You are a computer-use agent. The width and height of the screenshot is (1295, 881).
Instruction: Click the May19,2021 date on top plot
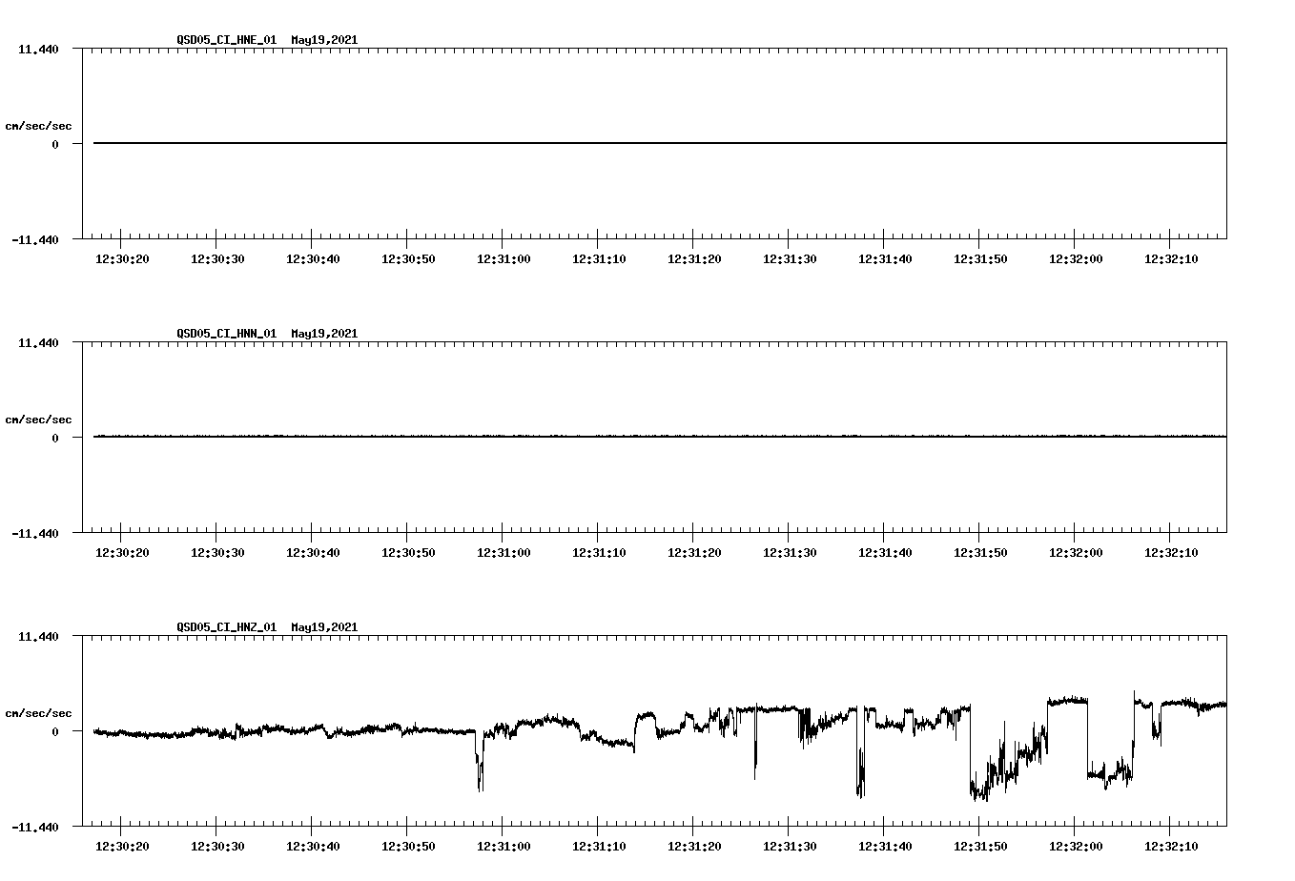324,40
